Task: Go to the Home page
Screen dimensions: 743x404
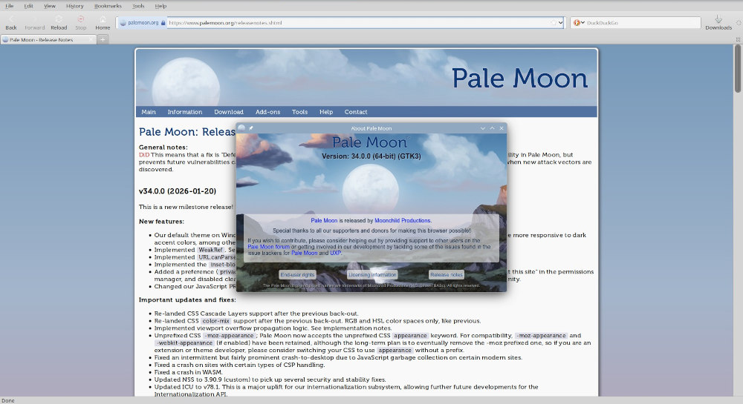Action: [103, 22]
